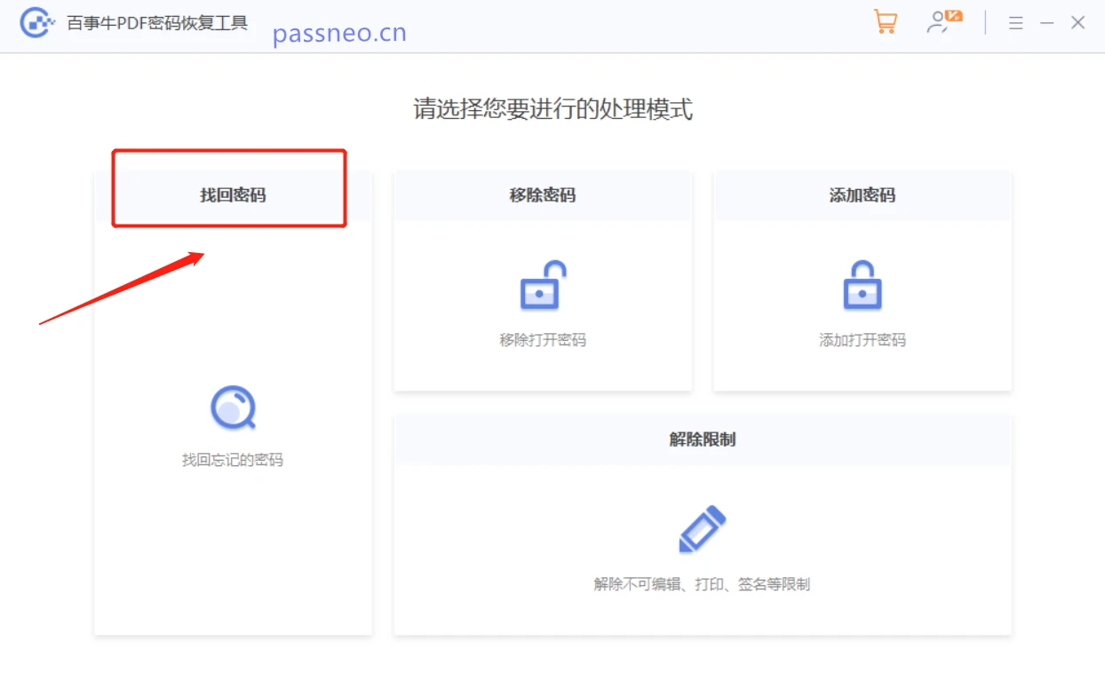Click the app logo in title bar
The width and height of the screenshot is (1105, 697).
(x=37, y=23)
